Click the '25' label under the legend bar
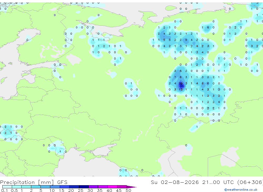This screenshot has width=263, height=192. coord(80,190)
